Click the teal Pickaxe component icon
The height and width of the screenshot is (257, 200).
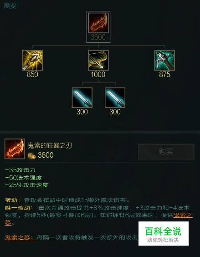click(x=164, y=60)
